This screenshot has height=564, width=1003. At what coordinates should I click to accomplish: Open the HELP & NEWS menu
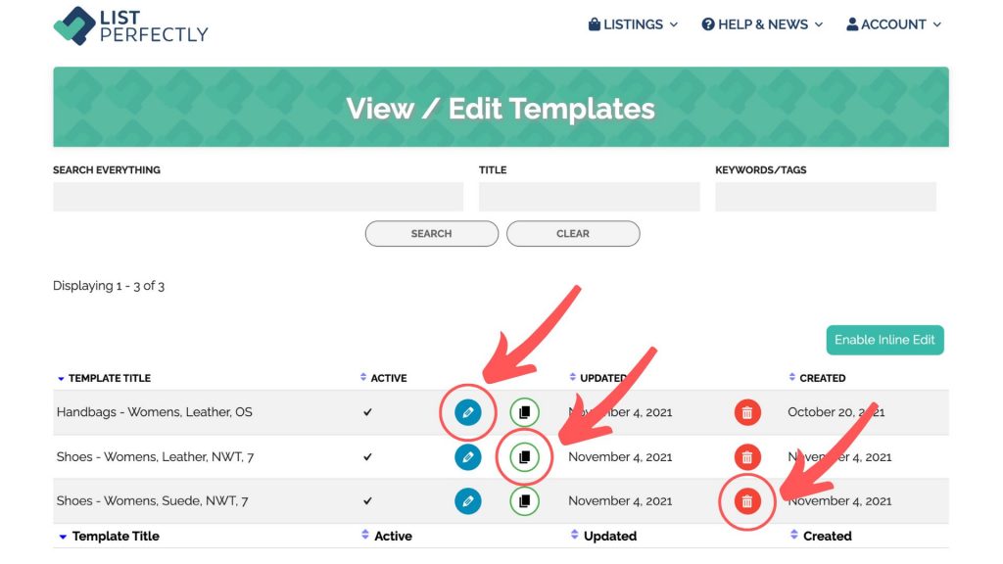click(x=762, y=24)
